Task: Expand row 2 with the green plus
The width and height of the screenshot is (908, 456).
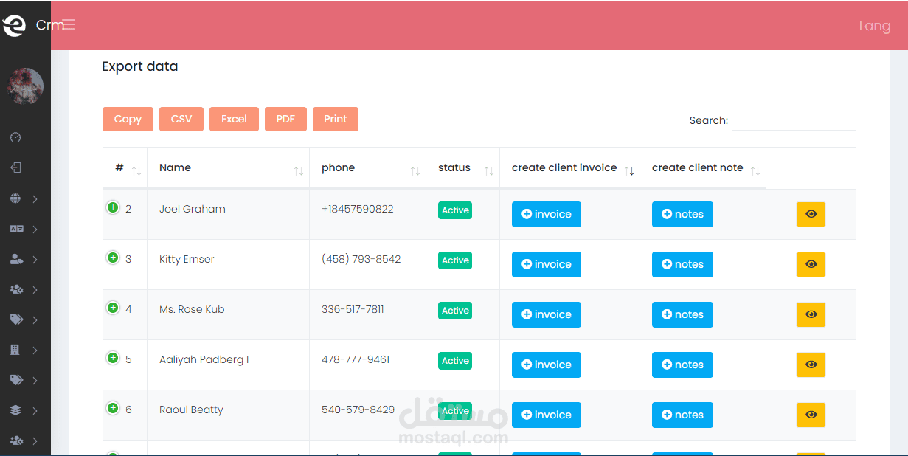Action: coord(113,207)
